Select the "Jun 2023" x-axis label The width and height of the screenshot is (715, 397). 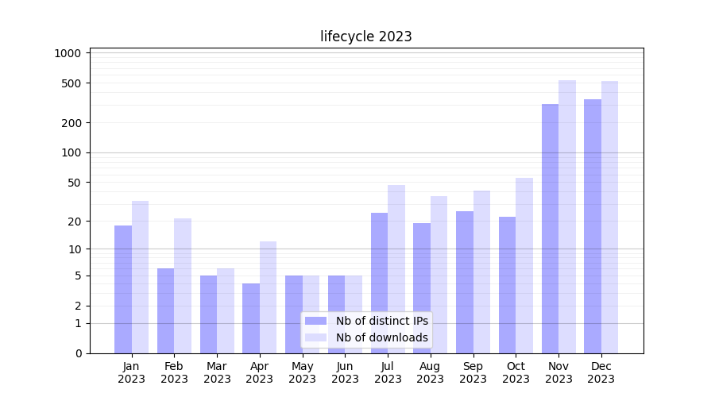(x=345, y=372)
